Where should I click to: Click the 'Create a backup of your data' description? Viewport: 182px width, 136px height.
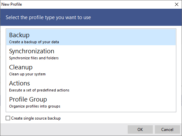coord(34,42)
